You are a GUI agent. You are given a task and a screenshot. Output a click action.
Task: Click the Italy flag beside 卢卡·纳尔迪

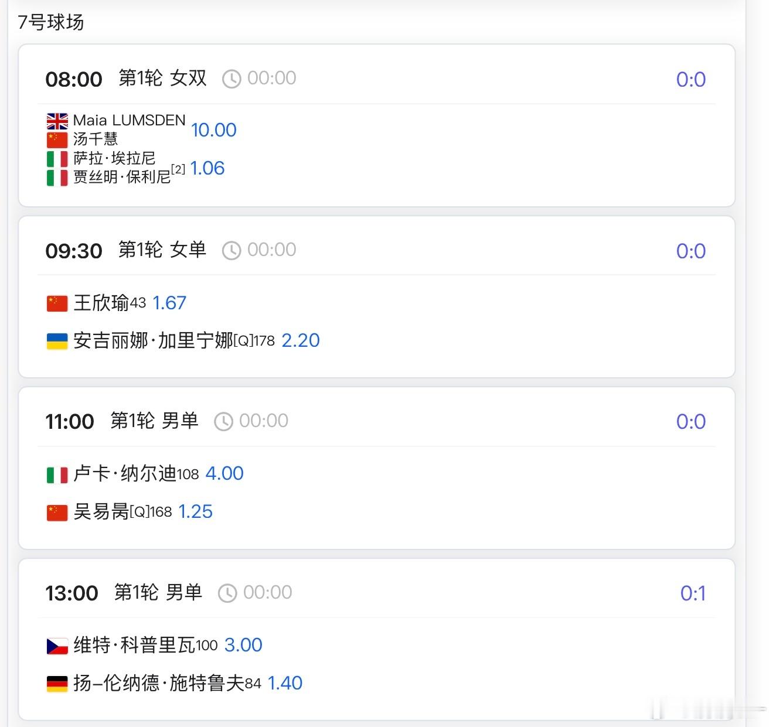[x=57, y=475]
